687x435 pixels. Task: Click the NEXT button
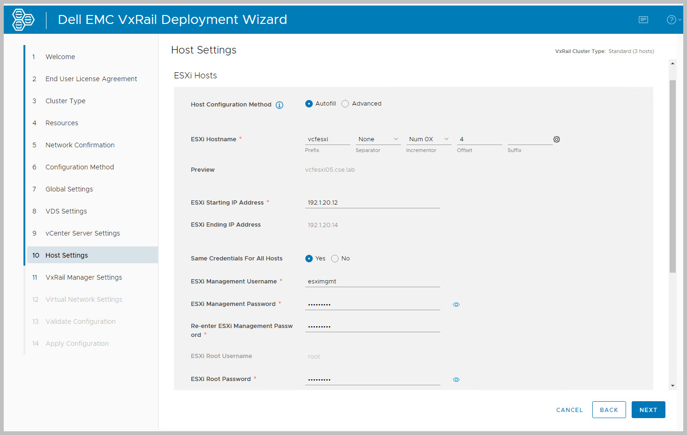pyautogui.click(x=648, y=410)
